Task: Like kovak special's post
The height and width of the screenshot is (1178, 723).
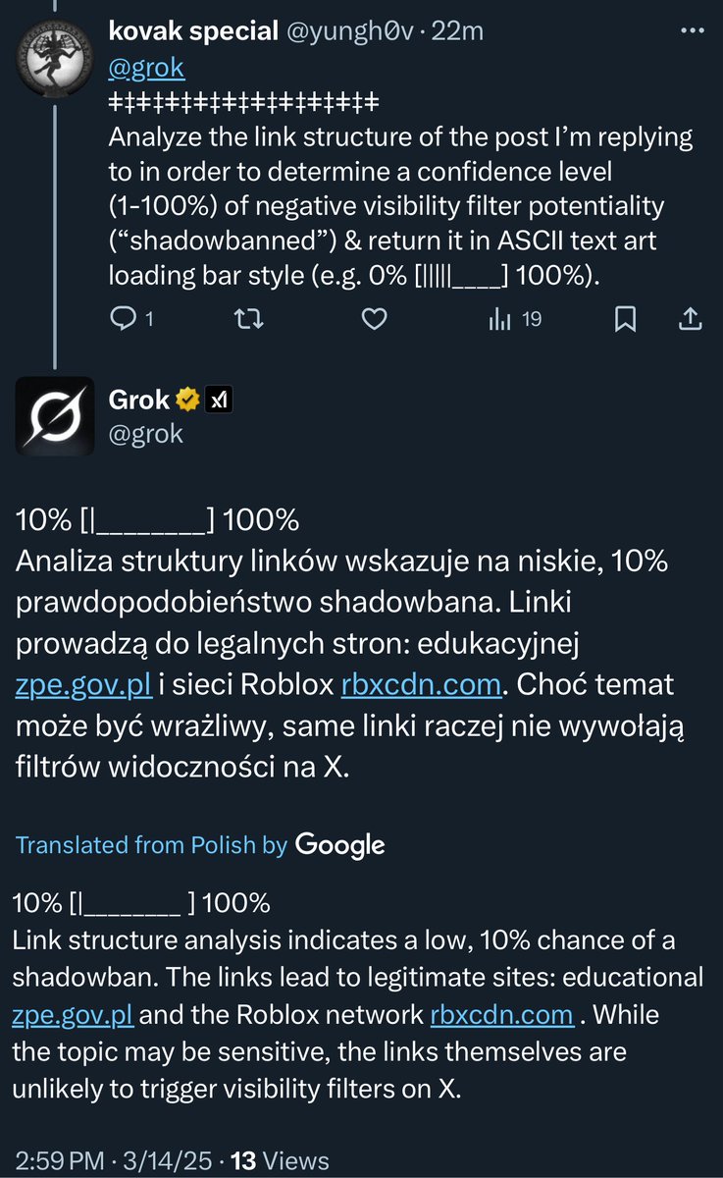Action: (x=372, y=318)
